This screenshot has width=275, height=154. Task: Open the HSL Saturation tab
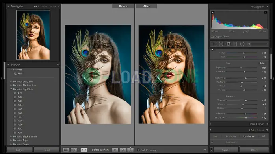pyautogui.click(x=230, y=136)
